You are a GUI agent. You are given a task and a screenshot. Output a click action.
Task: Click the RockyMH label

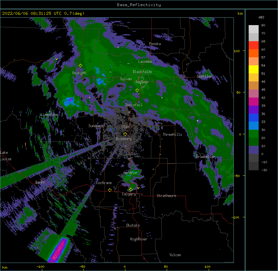(x=79, y=73)
